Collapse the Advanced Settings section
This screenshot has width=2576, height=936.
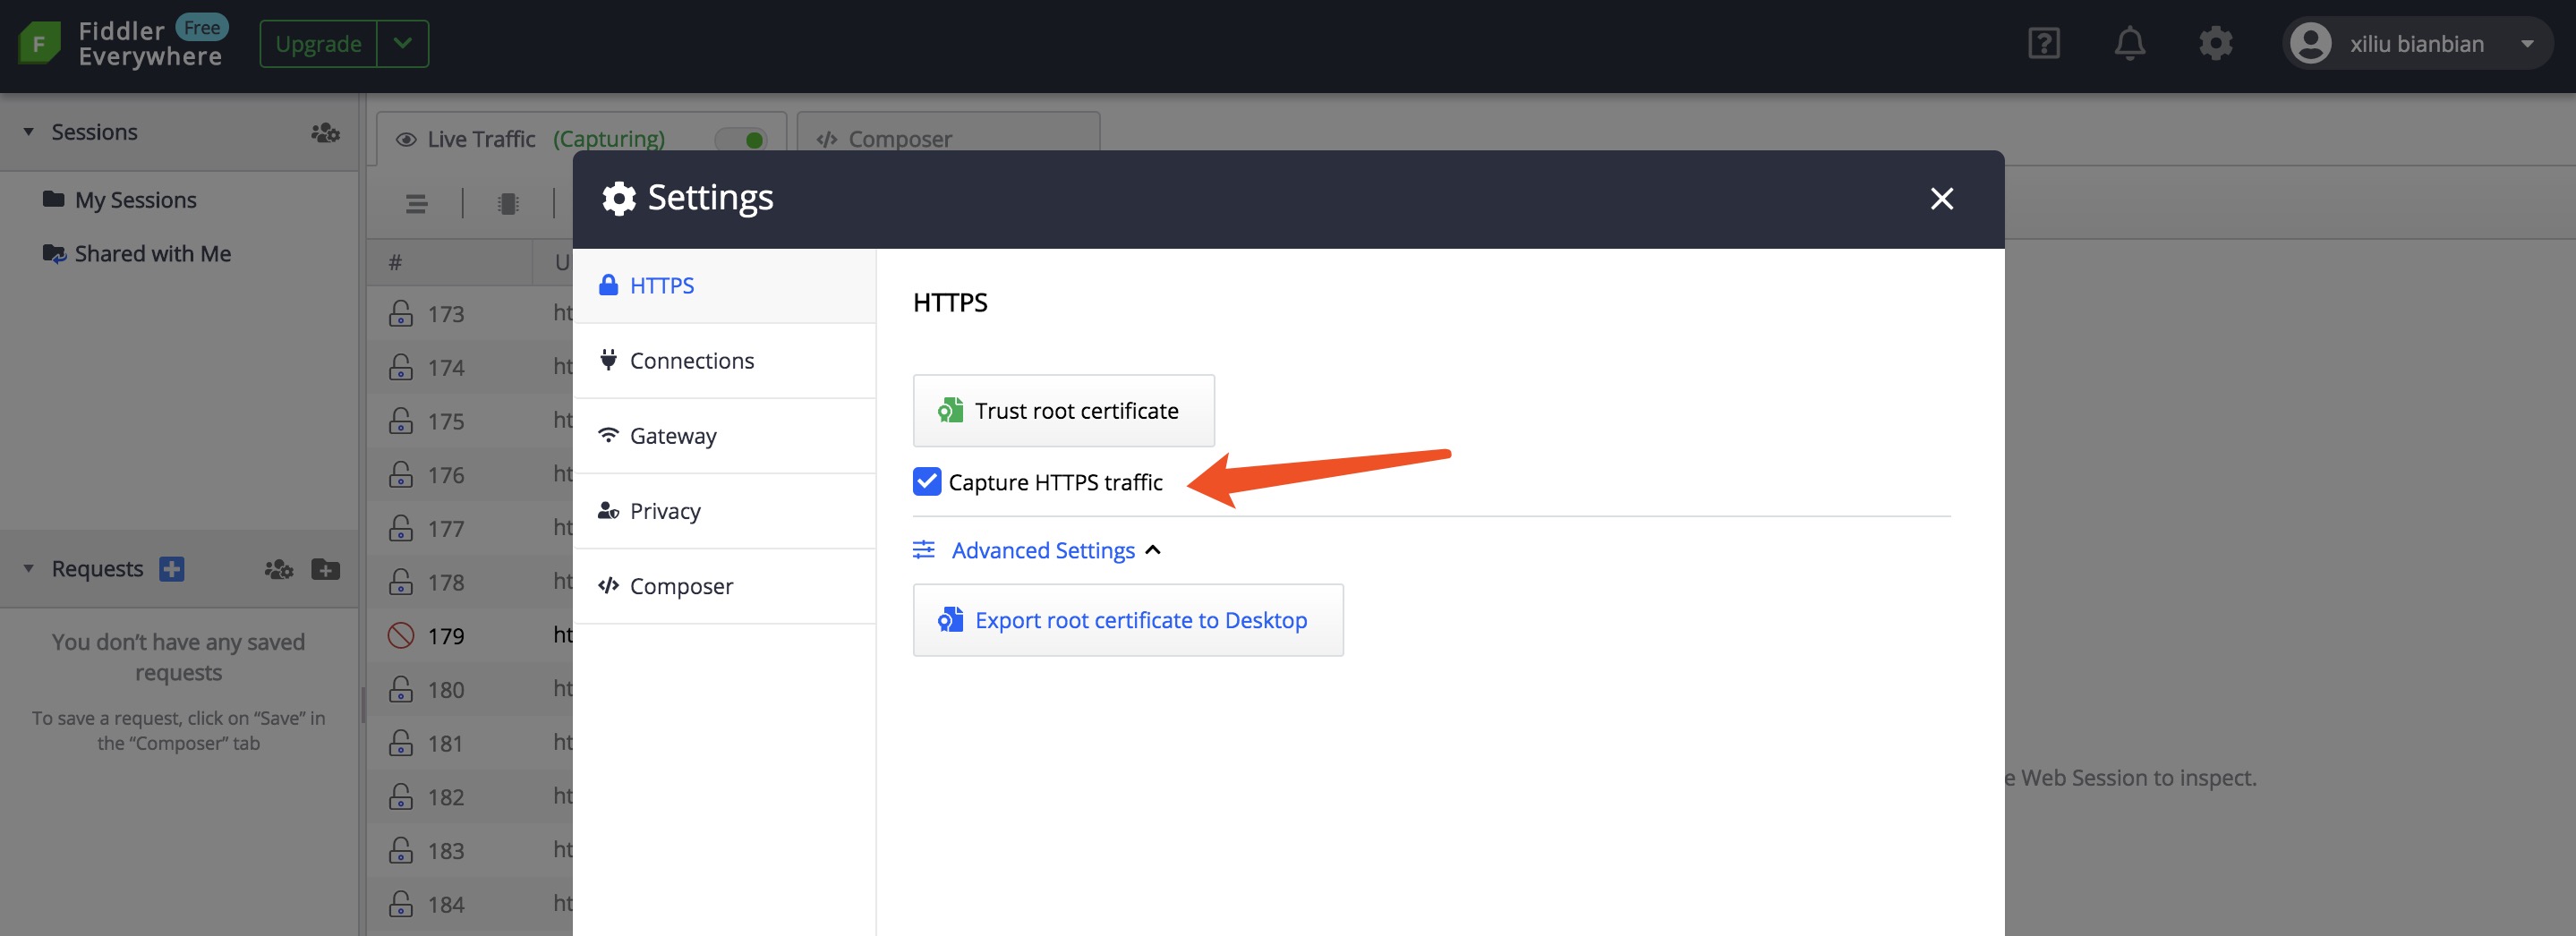coord(1037,550)
